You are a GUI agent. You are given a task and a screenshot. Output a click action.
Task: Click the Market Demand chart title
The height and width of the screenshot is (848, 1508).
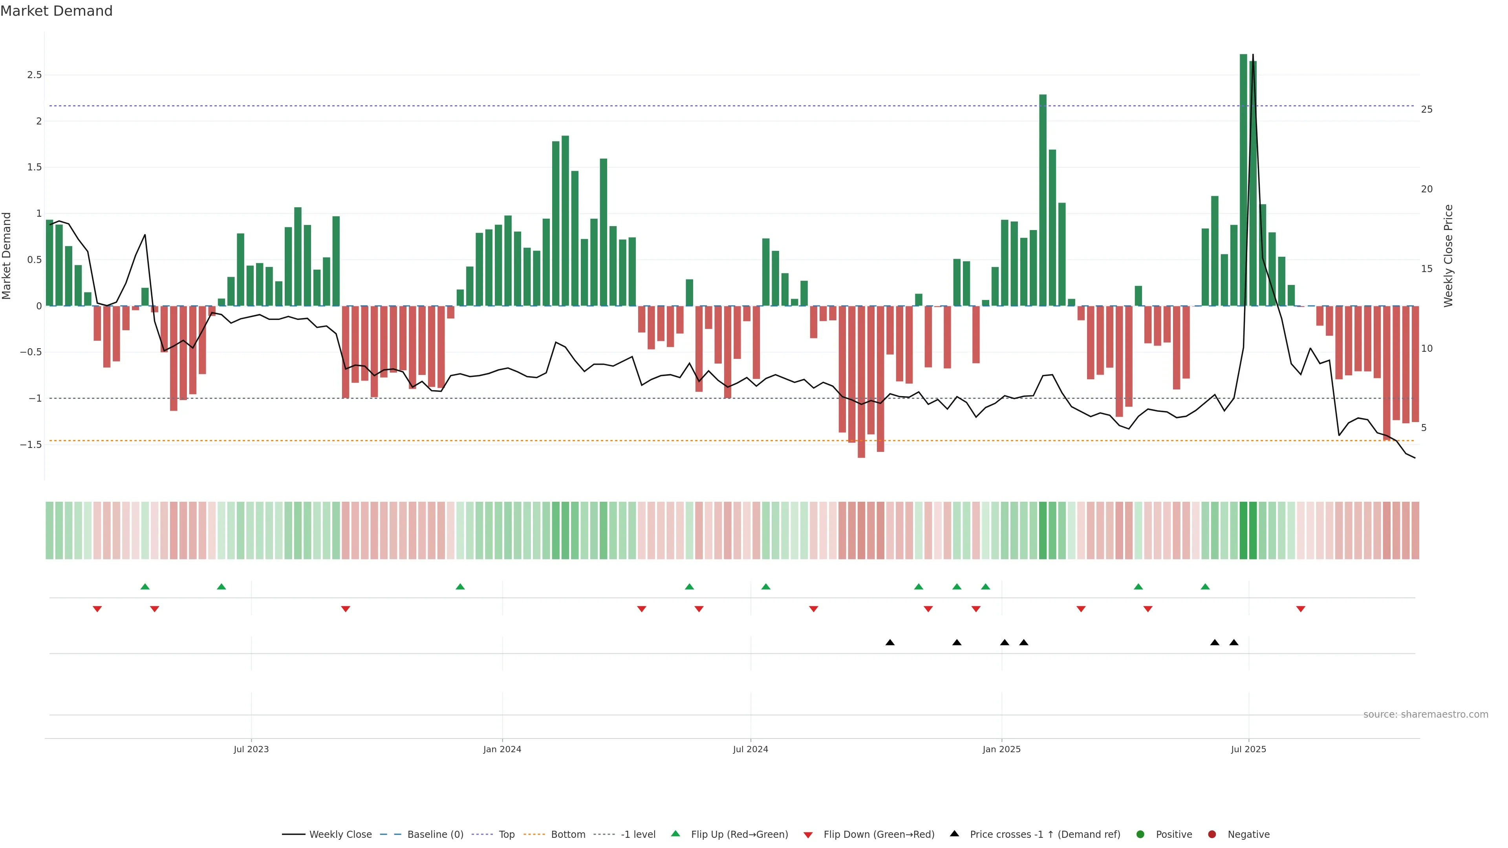[x=56, y=11]
